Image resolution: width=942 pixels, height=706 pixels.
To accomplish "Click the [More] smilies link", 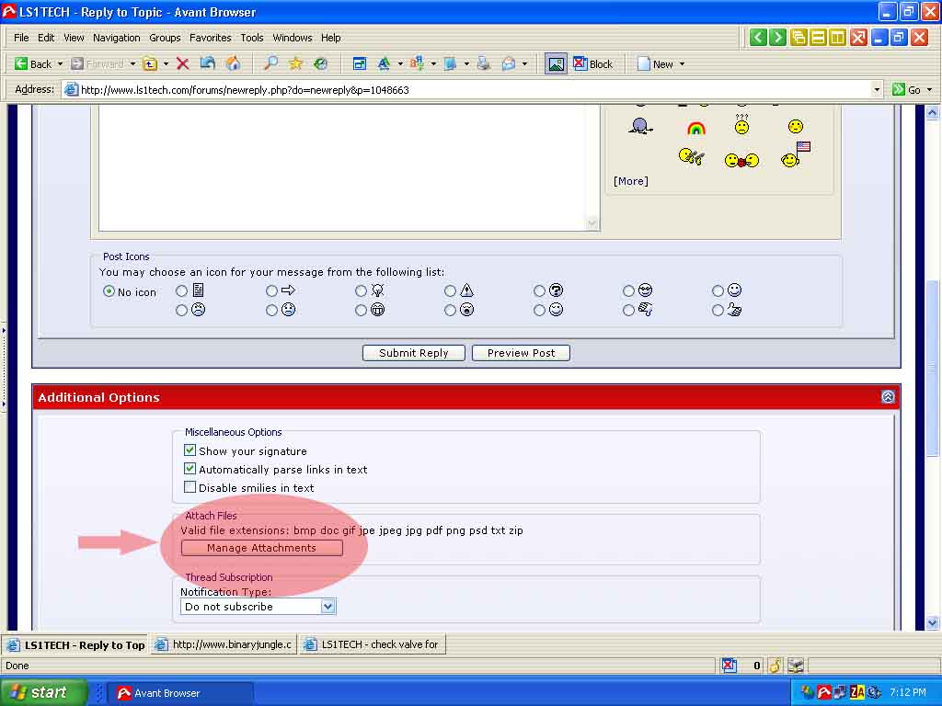I will tap(631, 181).
